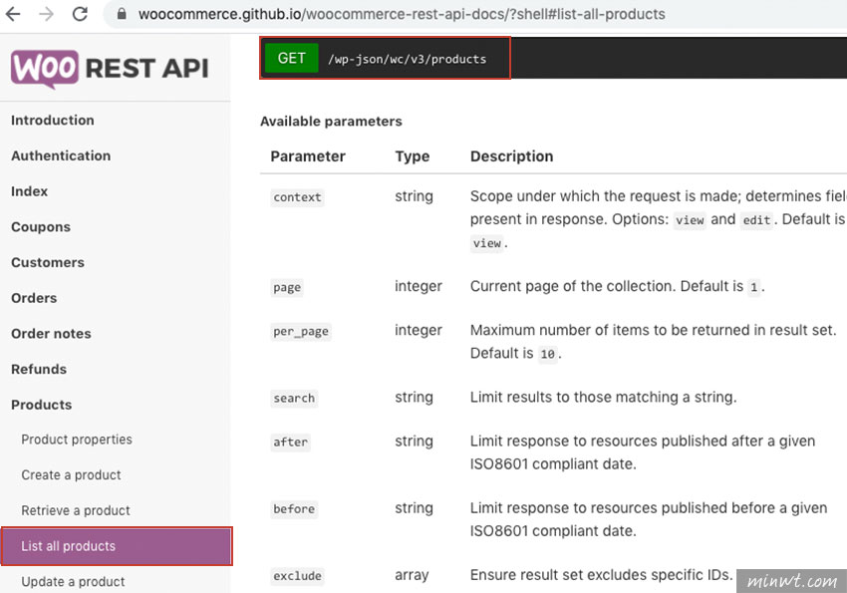The width and height of the screenshot is (847, 593).
Task: Open the Coupons section
Action: tap(41, 227)
